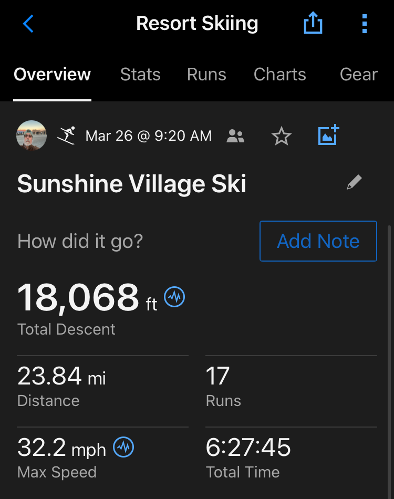Tap the Total Descent chart icon
The height and width of the screenshot is (499, 394).
click(174, 297)
